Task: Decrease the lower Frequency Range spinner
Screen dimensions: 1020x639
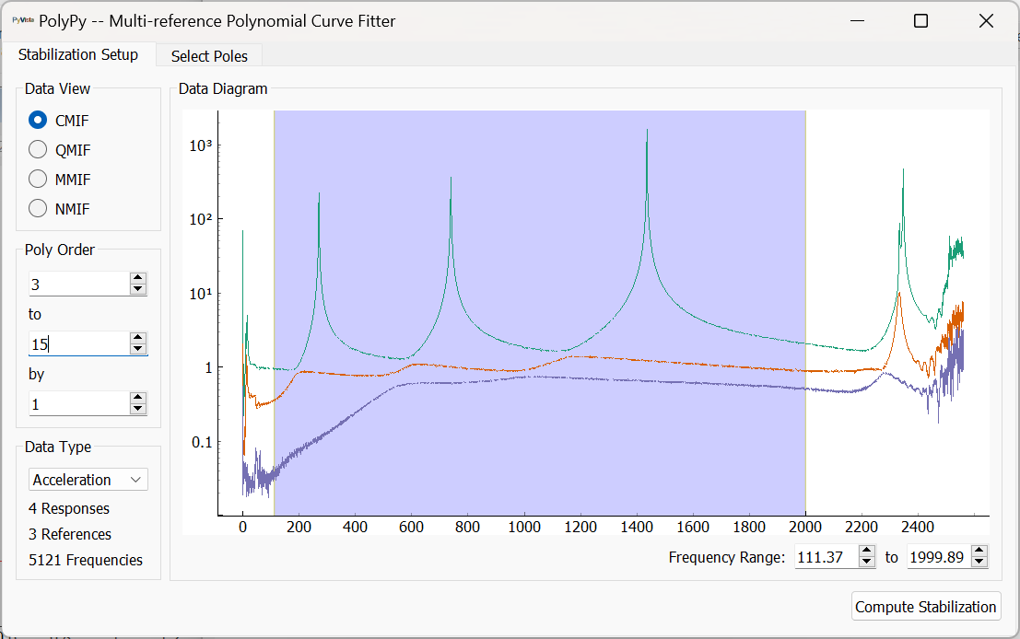Action: (x=864, y=561)
